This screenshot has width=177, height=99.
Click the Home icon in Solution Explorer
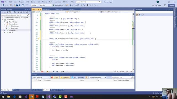[x=7, y=12]
